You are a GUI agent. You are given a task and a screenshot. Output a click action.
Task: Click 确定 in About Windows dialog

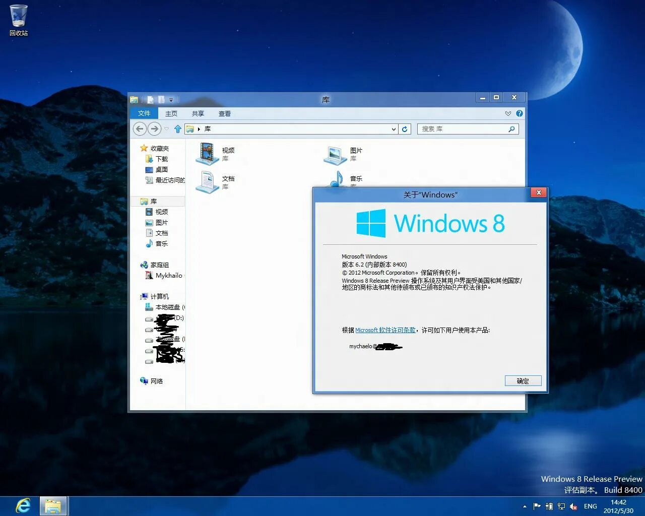coord(523,381)
